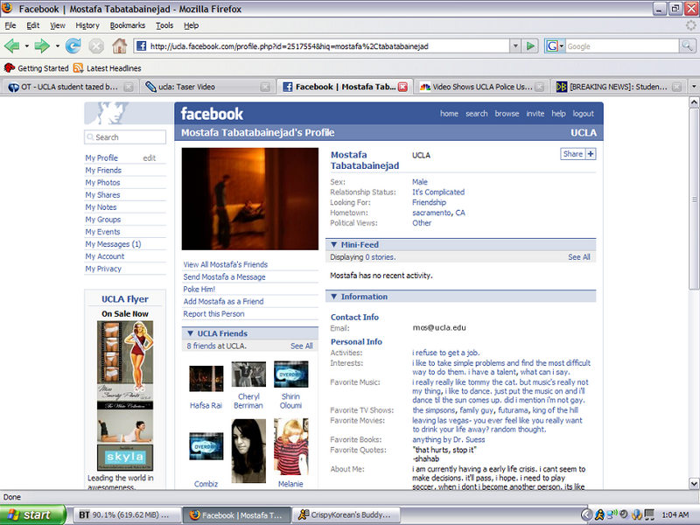Screen dimensions: 700x525
Task: Open the Tools menu
Action: 164,25
